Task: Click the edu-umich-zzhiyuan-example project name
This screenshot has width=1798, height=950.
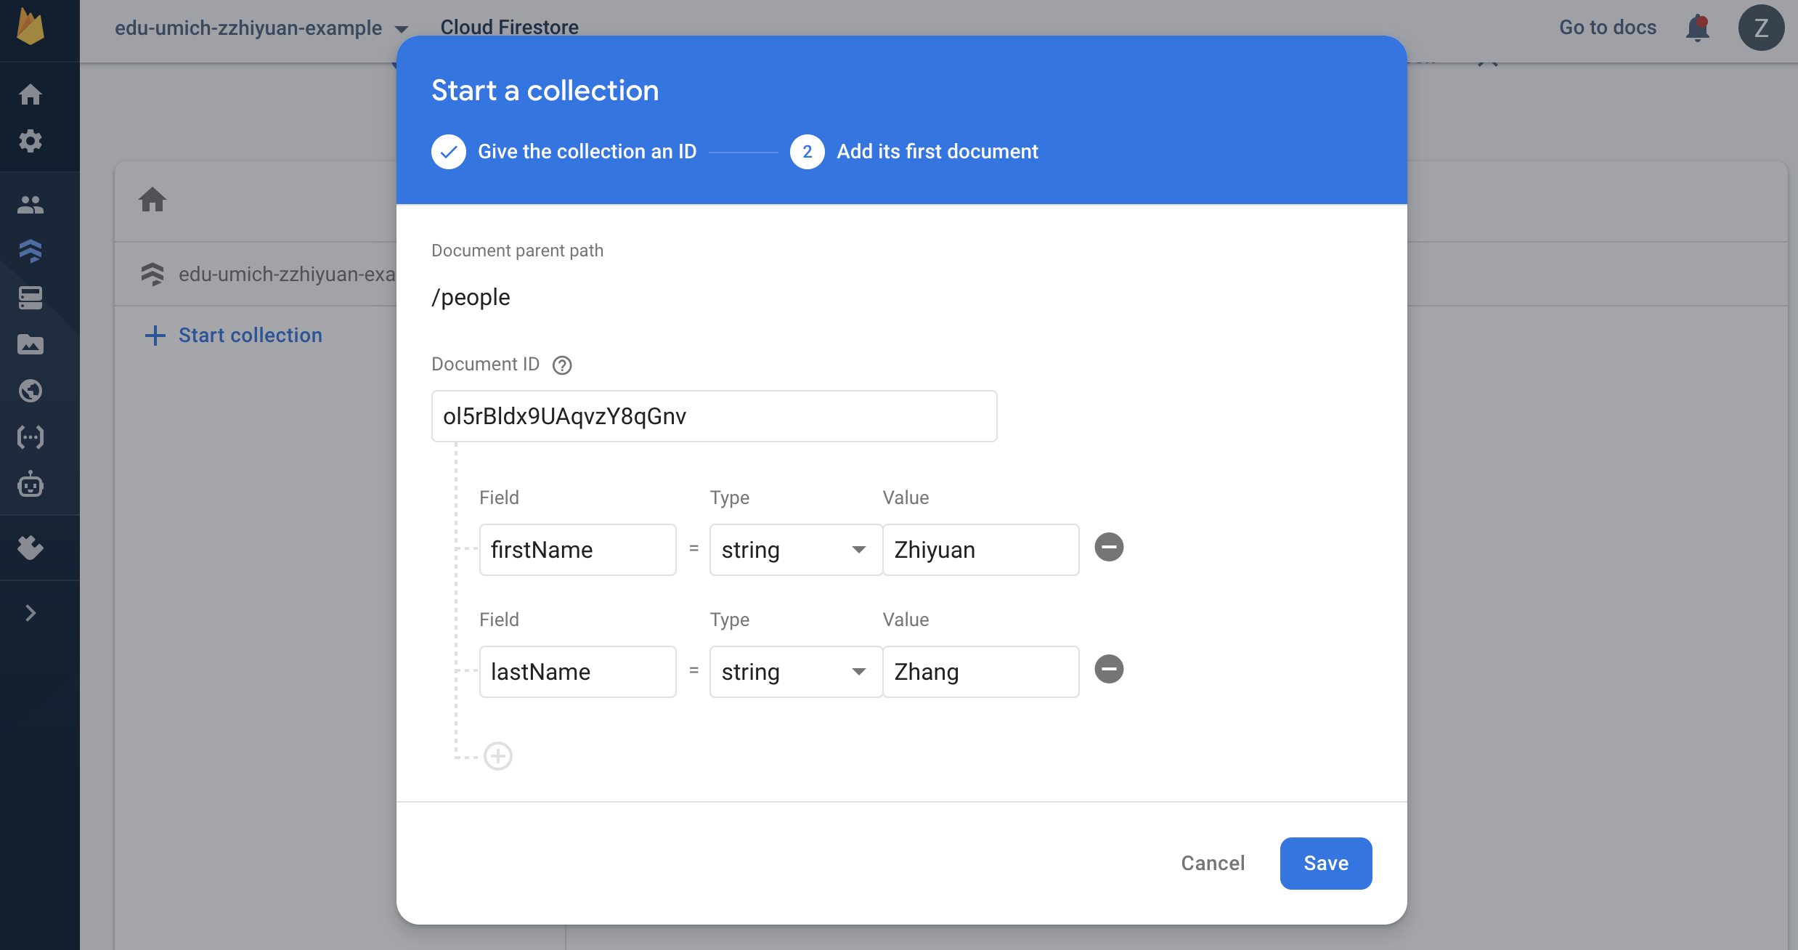Action: tap(248, 28)
